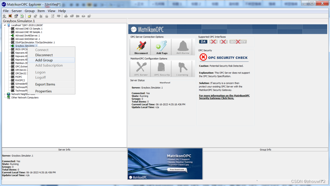
Task: Click the Group Info panel header
Action: (x=265, y=149)
